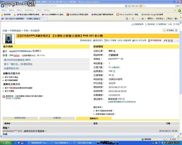
Task: Open the 拍賣問與答 (5) link
Action: tap(11, 69)
